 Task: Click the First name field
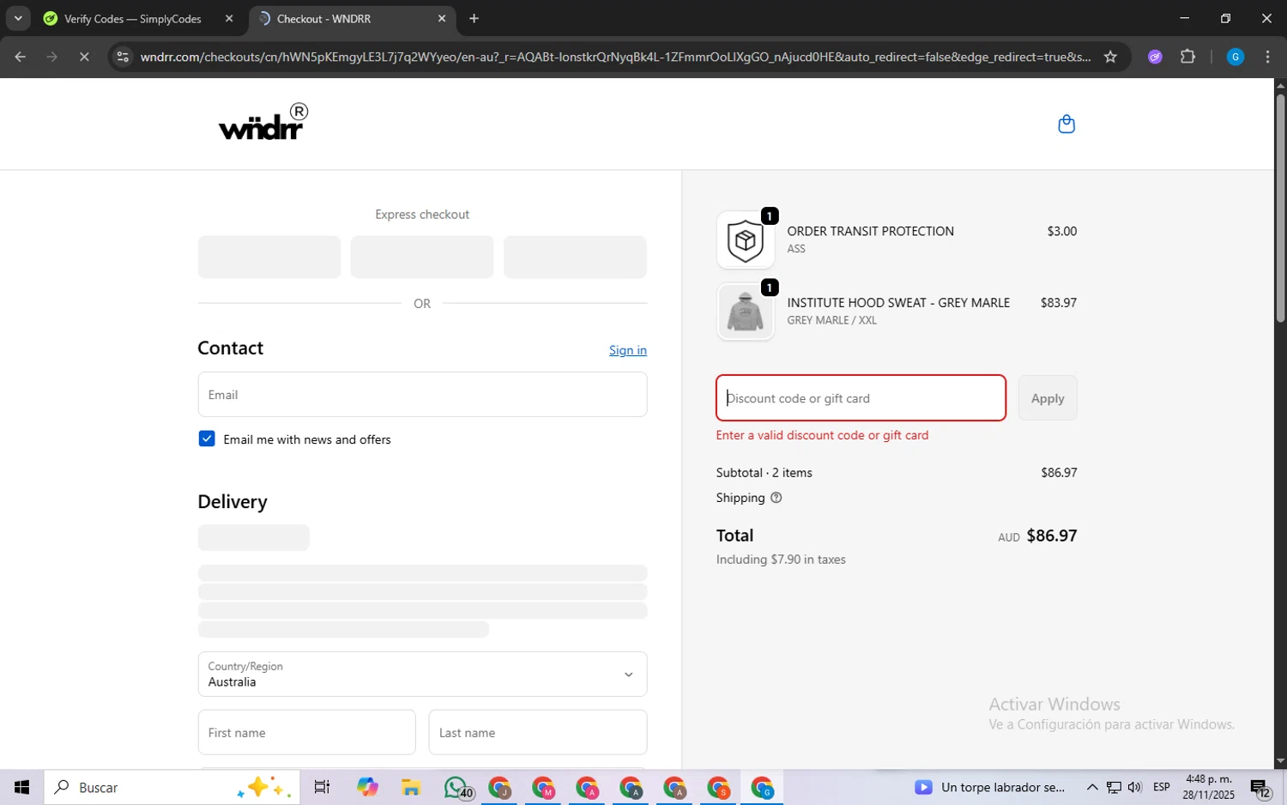pos(306,733)
